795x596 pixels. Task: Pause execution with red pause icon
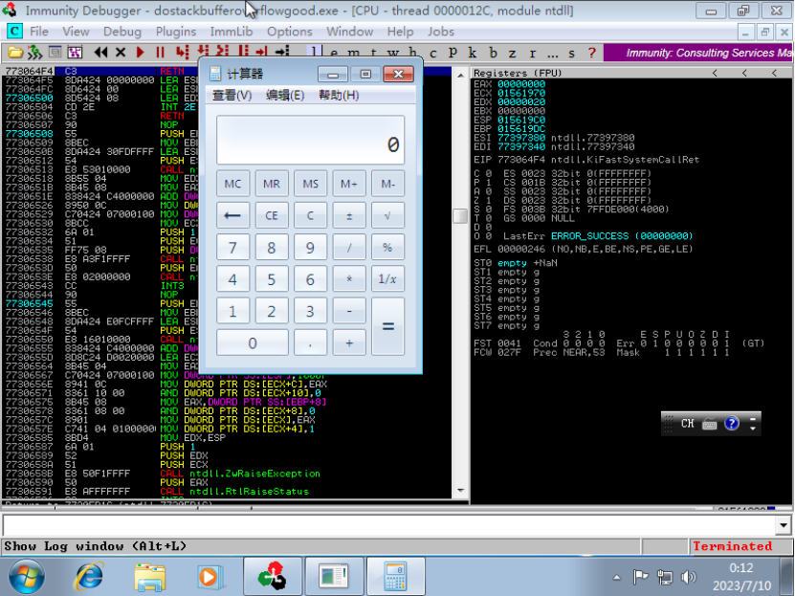[x=160, y=53]
